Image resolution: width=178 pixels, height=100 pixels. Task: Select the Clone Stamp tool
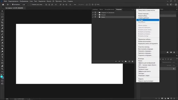tap(2, 37)
